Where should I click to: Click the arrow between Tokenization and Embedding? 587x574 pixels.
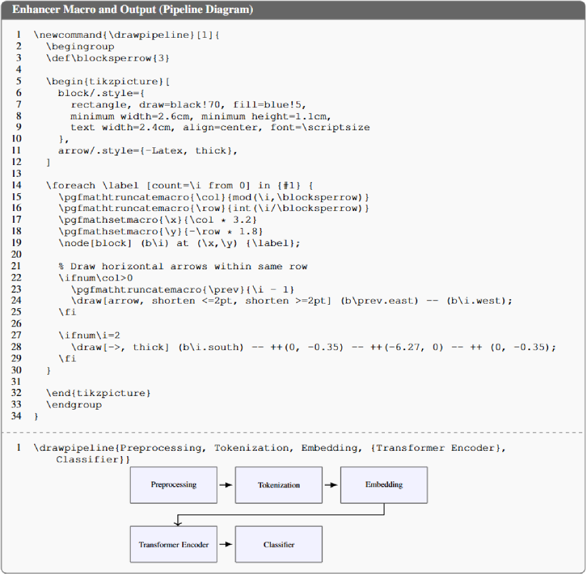pos(331,485)
